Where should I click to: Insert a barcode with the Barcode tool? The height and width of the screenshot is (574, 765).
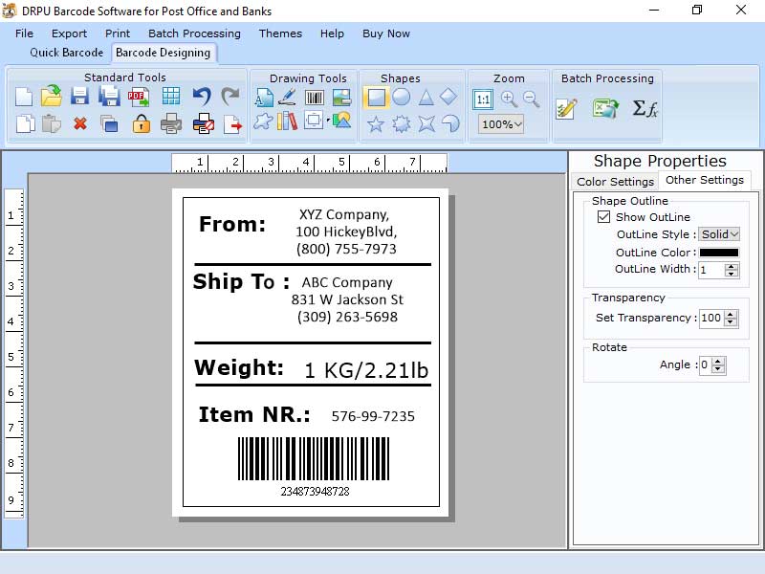pyautogui.click(x=315, y=98)
